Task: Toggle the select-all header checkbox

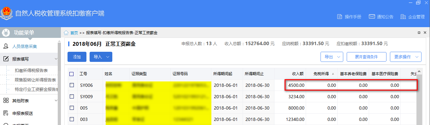Action: click(71, 74)
